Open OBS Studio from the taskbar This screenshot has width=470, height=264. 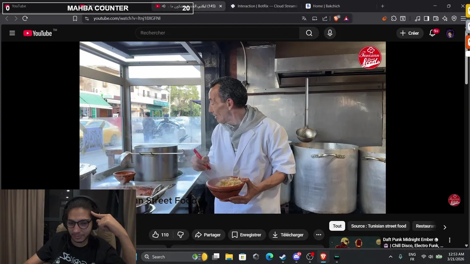(x=310, y=257)
